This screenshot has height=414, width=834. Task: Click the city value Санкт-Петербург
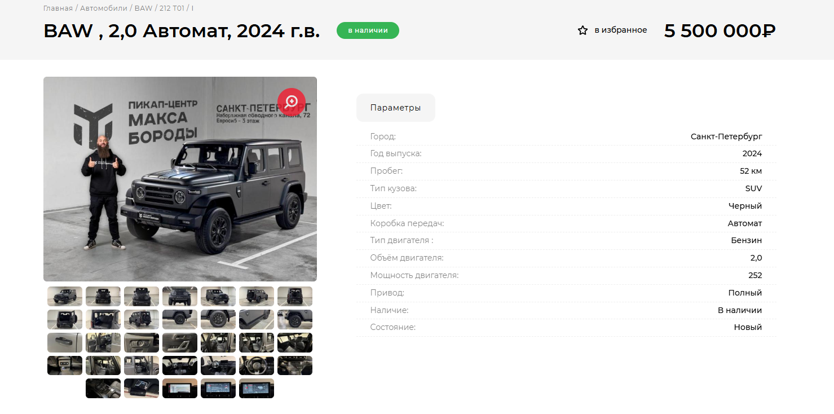pos(726,136)
